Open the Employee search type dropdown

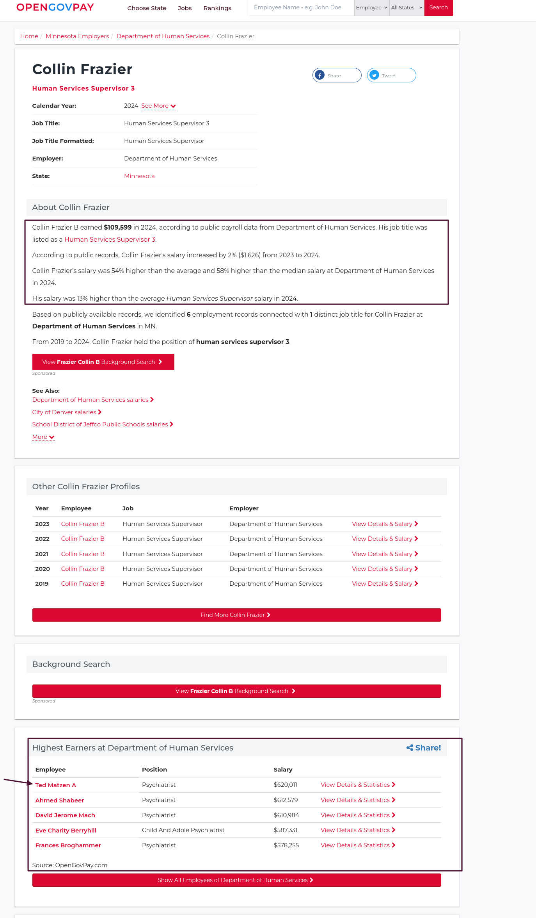point(371,8)
